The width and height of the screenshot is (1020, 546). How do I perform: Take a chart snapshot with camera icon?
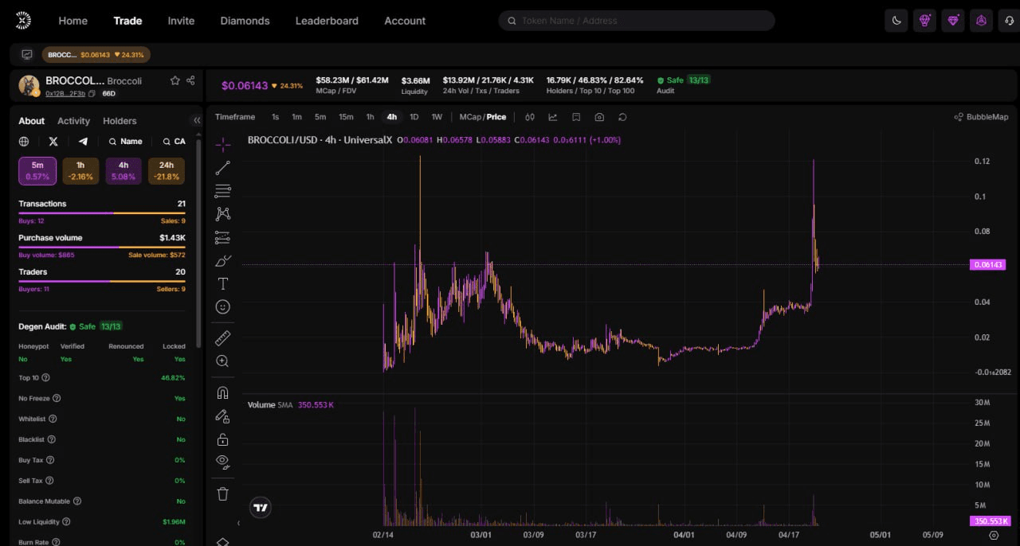pyautogui.click(x=599, y=117)
